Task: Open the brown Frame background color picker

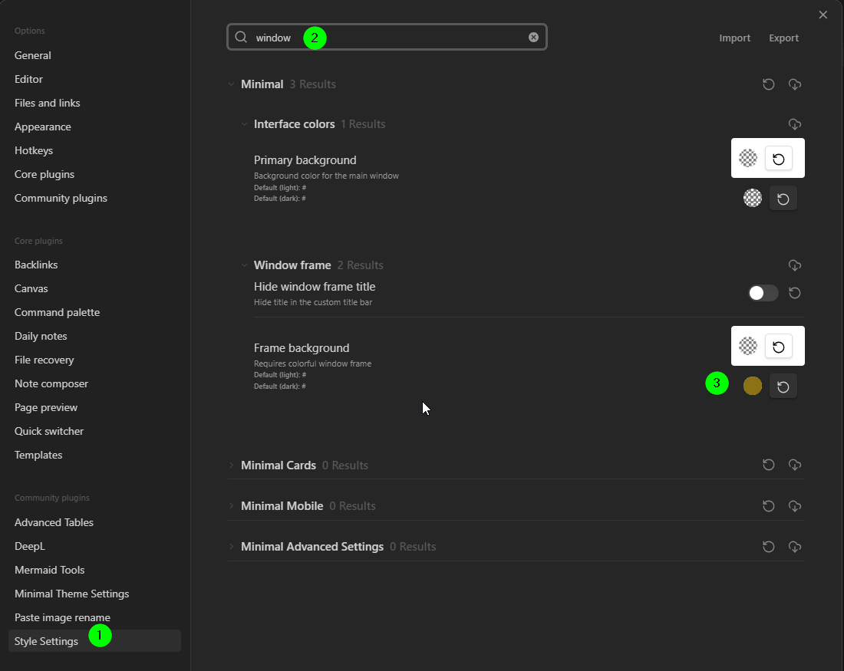Action: click(x=752, y=386)
